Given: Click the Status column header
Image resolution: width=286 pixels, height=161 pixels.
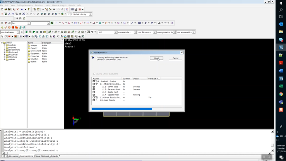Looking at the screenshot, I should 140,79.
